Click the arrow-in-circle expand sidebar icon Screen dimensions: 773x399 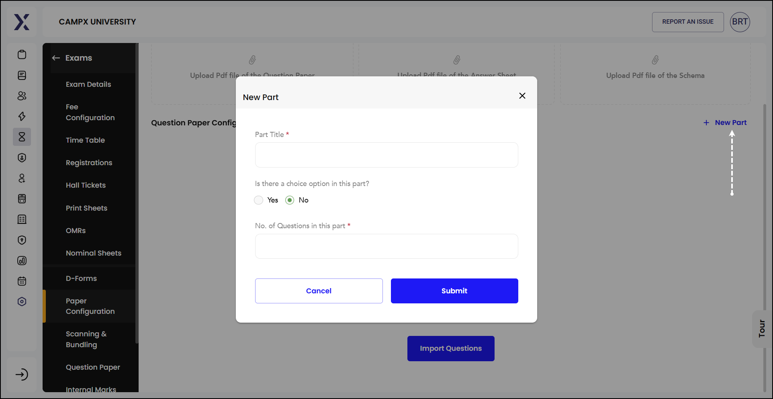(22, 374)
